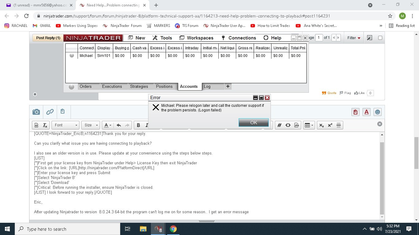The image size is (419, 235).
Task: Open the New menu in NinjaTrader
Action: tap(136, 38)
